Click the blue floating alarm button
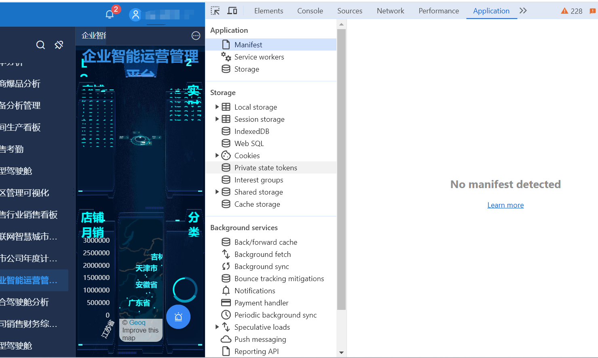The image size is (598, 358). coord(178,317)
